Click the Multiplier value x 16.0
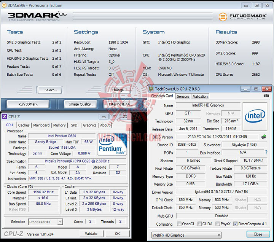274x242 pixels. 43,198
